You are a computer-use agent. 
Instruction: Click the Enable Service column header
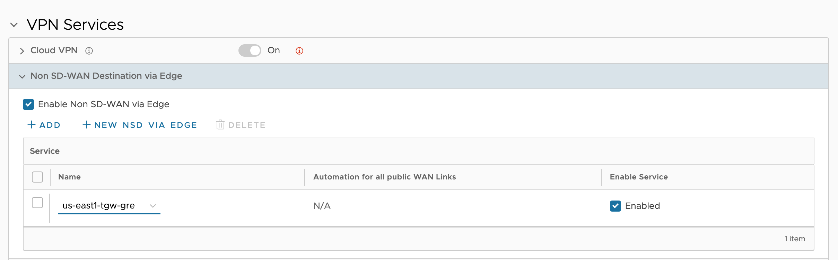639,177
